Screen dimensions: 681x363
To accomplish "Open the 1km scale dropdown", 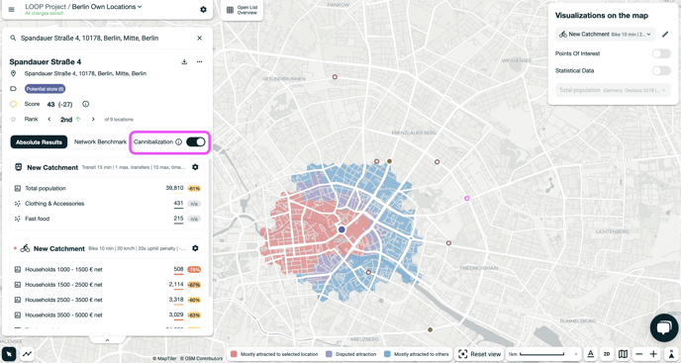I will [x=543, y=354].
